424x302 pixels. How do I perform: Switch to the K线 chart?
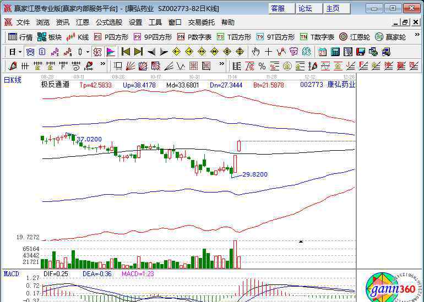[78, 37]
